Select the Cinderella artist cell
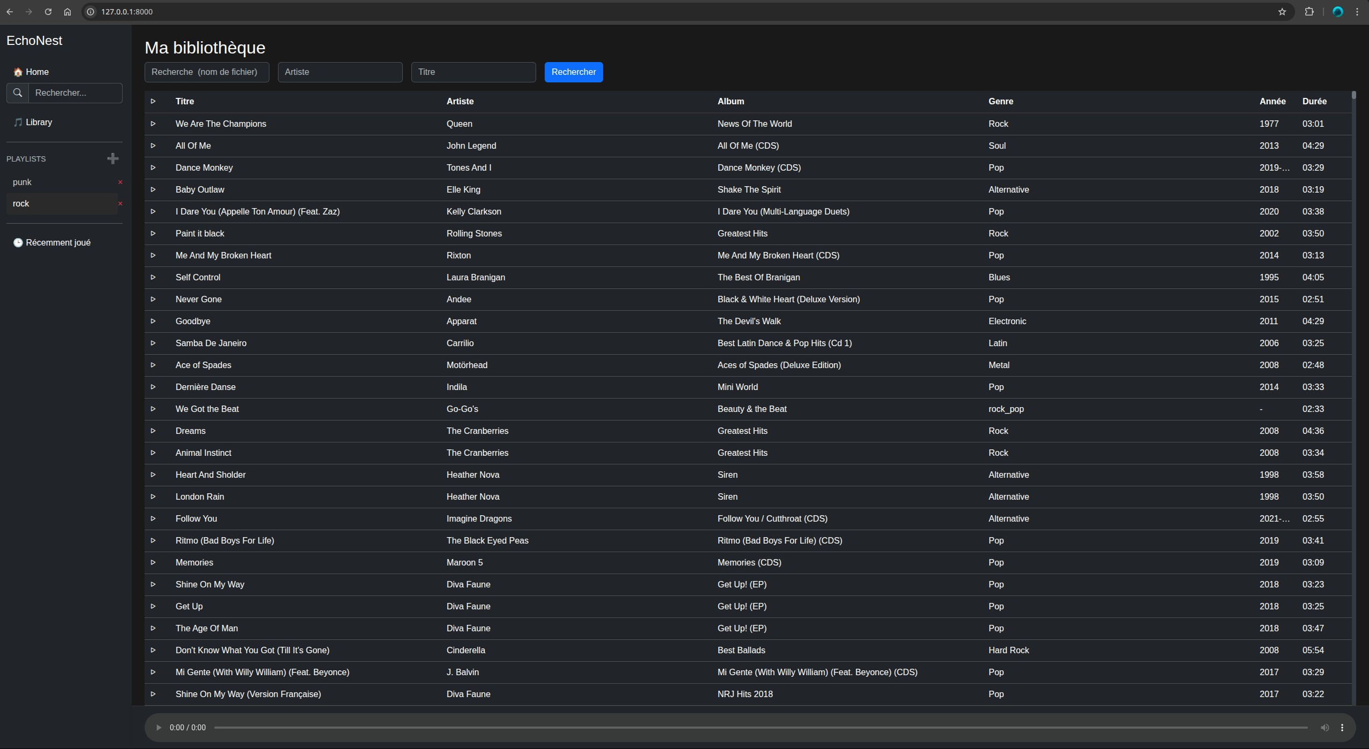 466,650
